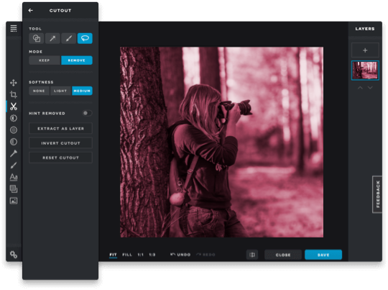
Task: Select the shape cutout tool
Action: tap(37, 38)
